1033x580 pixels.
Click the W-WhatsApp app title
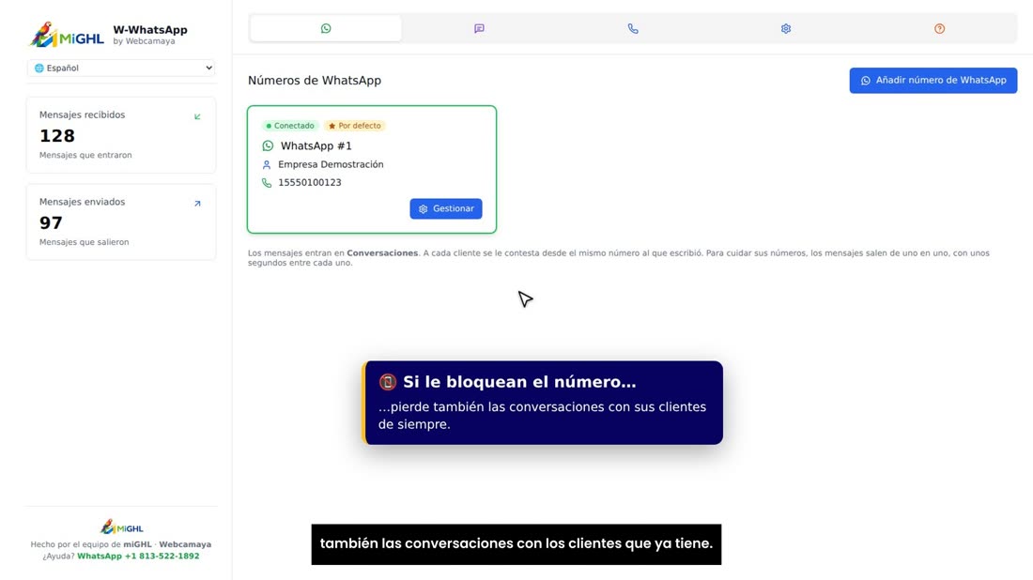(x=150, y=30)
